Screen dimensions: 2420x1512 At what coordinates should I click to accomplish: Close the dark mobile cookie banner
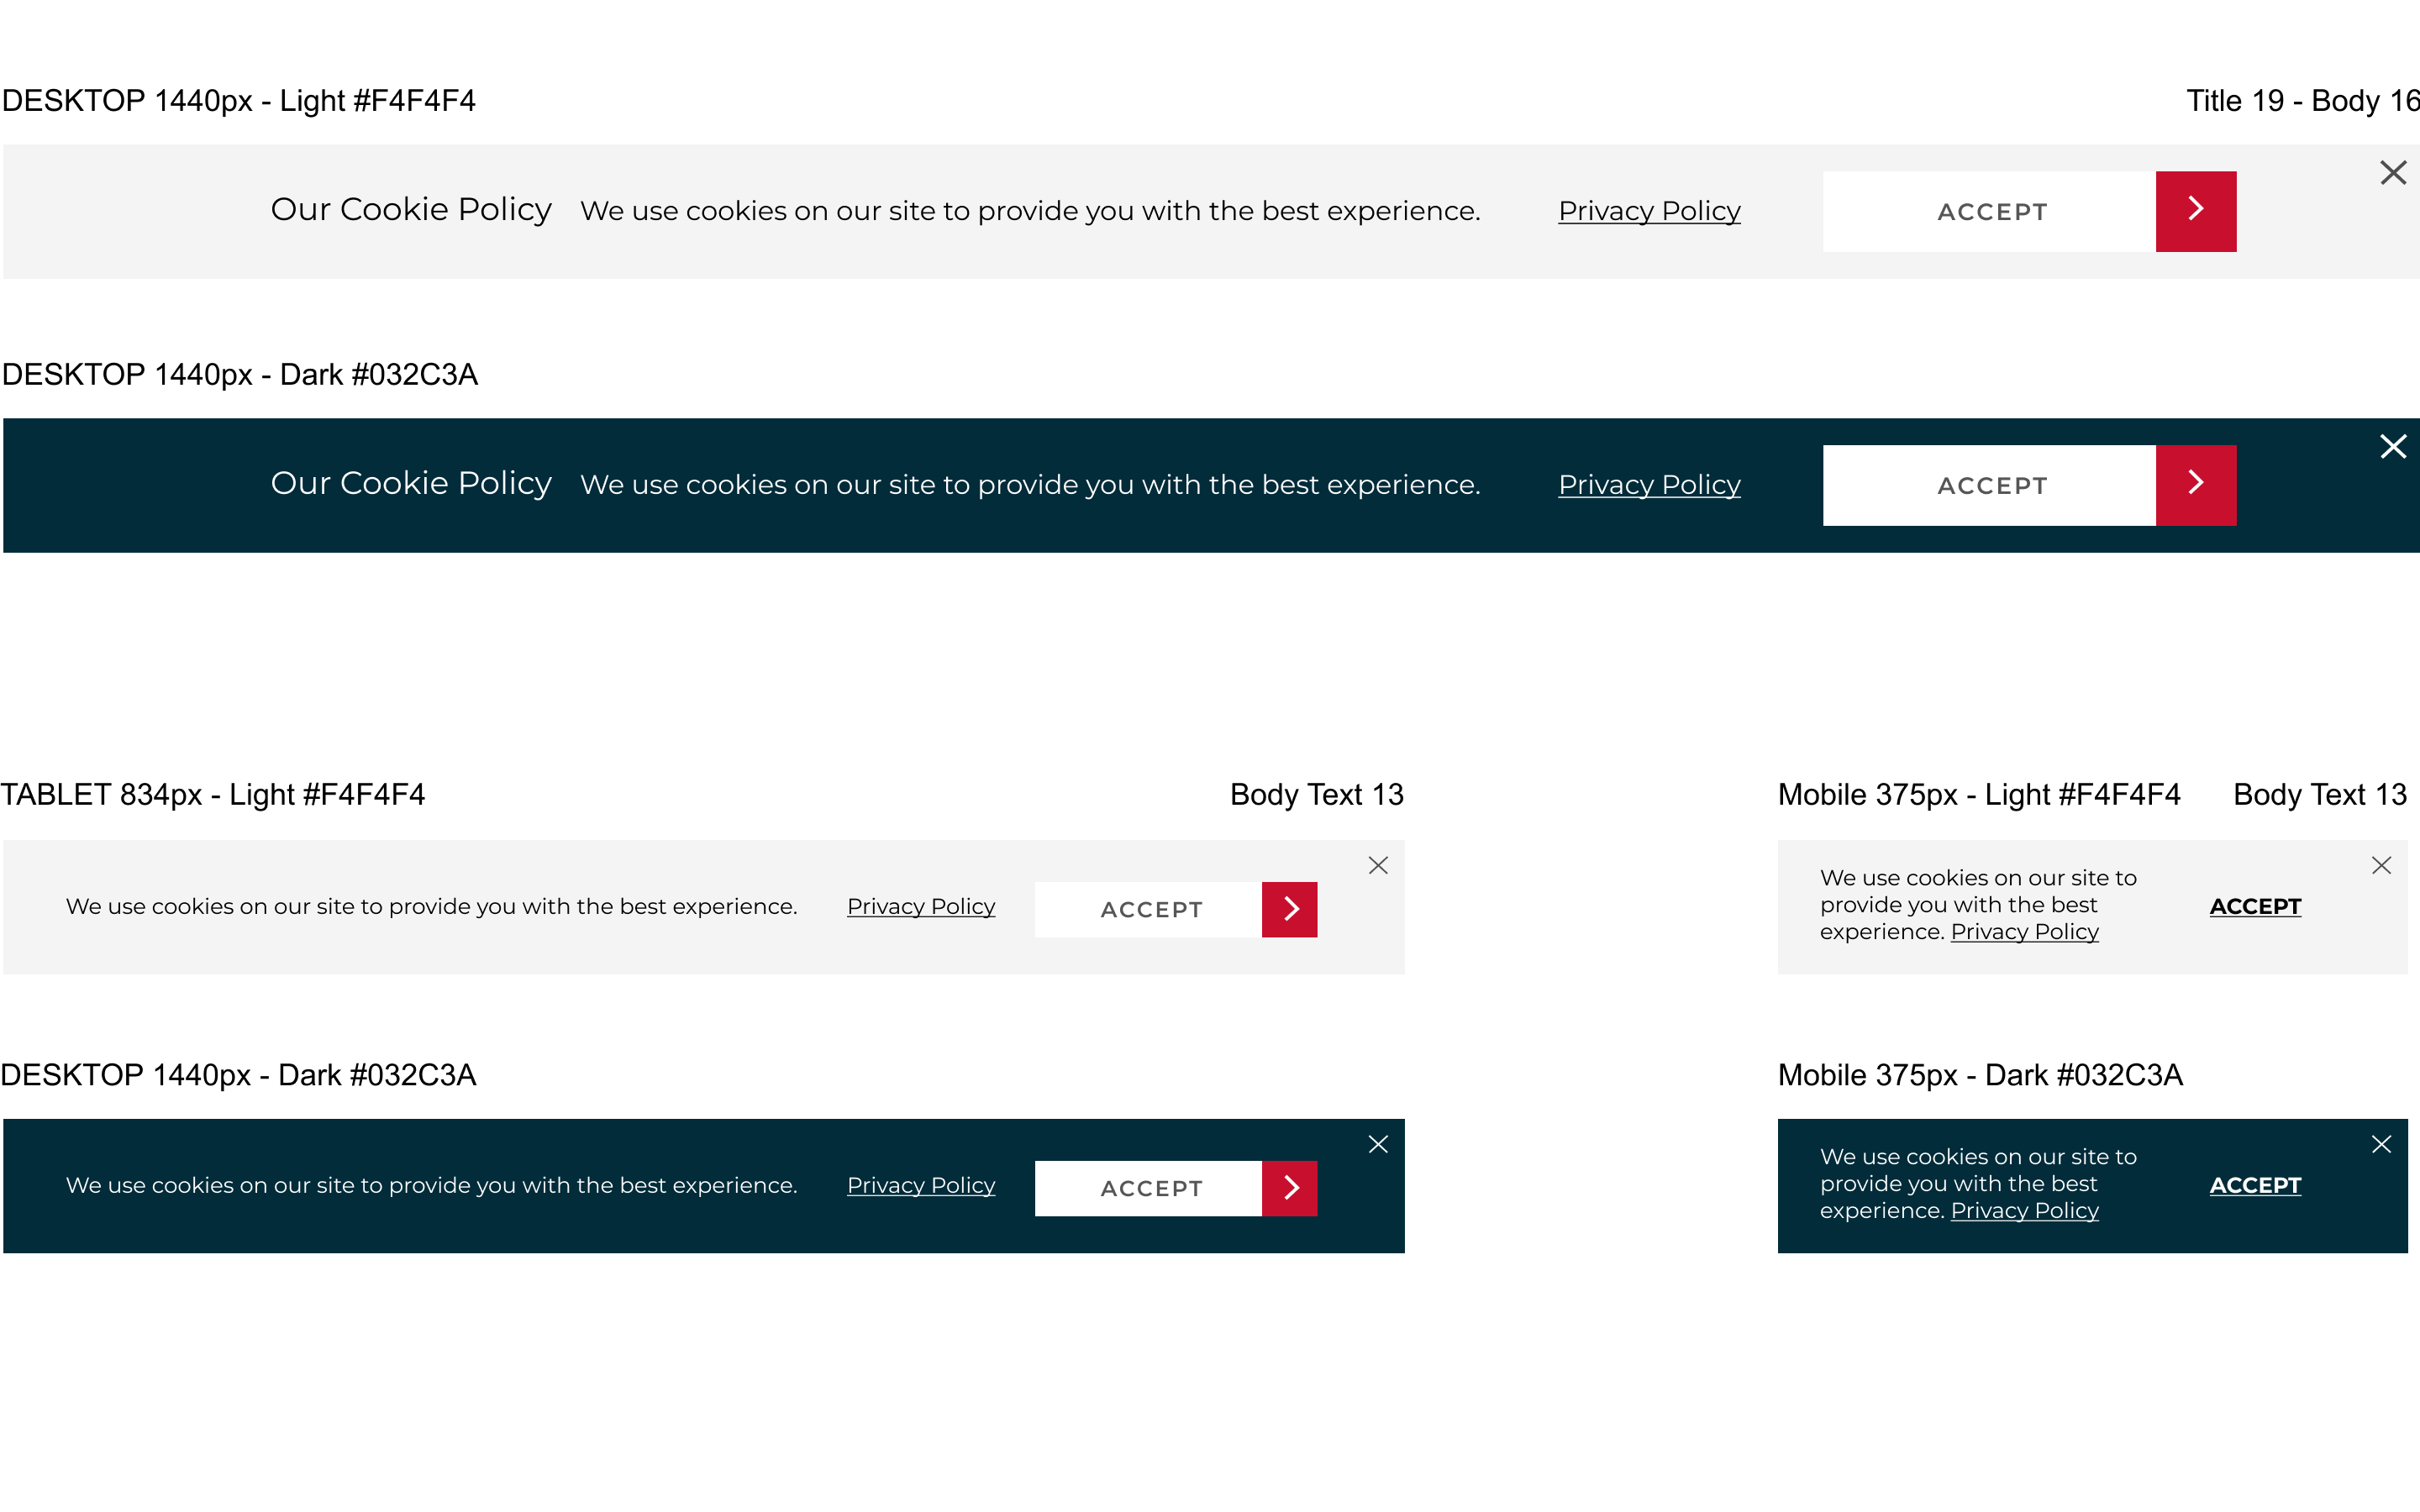click(x=2381, y=1144)
